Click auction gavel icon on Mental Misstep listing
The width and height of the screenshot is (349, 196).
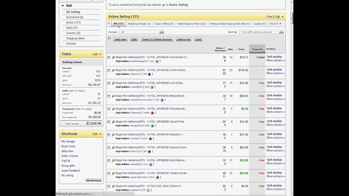113,96
